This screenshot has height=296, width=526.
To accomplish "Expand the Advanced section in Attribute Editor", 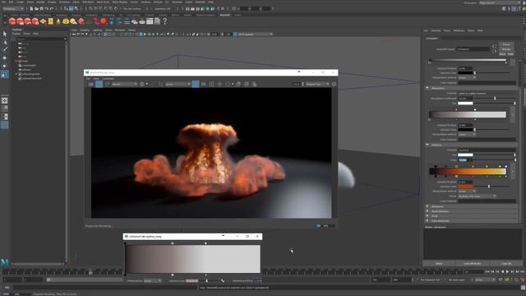I will (x=427, y=206).
